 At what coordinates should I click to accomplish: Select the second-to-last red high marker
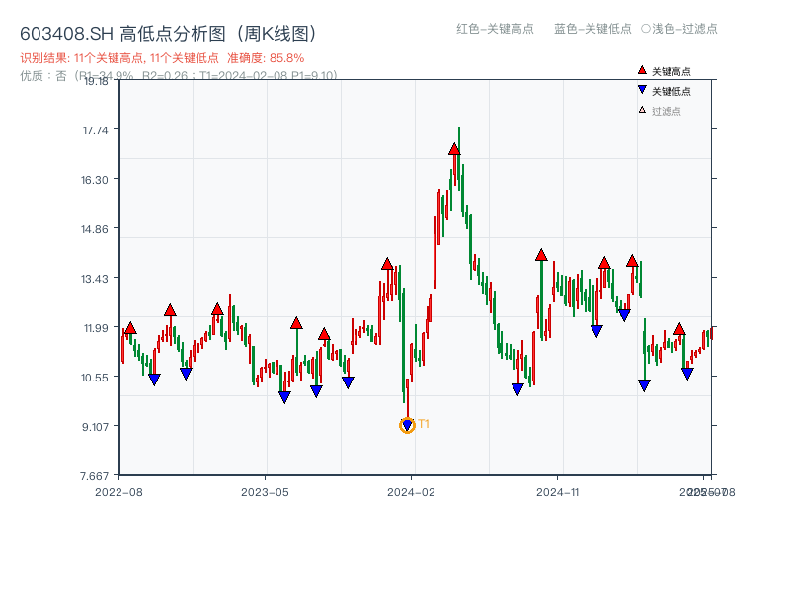tap(632, 261)
